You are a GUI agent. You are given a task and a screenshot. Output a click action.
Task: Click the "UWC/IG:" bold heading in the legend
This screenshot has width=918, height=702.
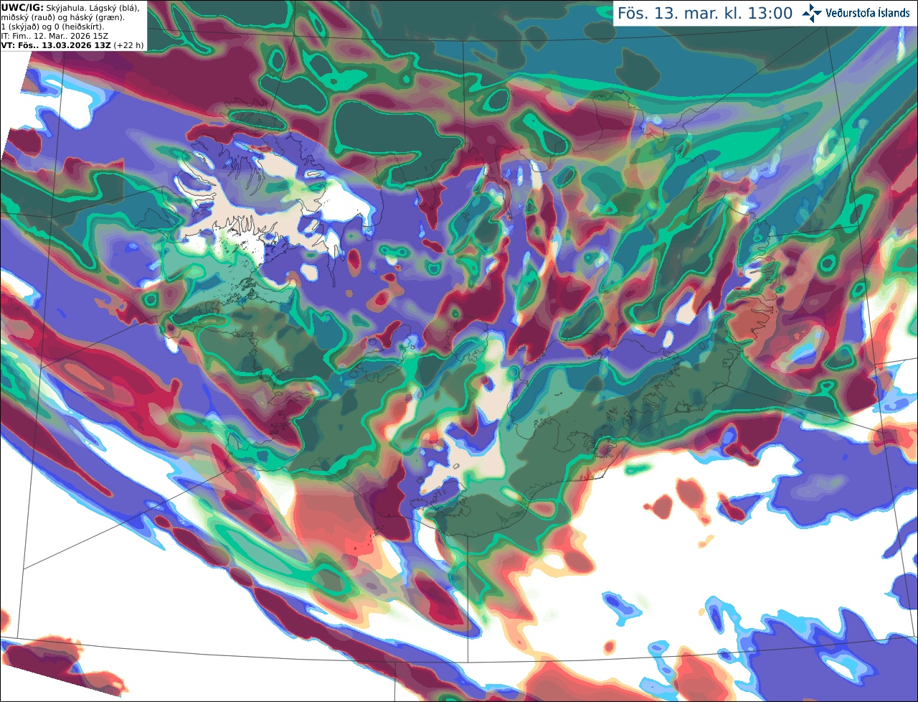22,7
